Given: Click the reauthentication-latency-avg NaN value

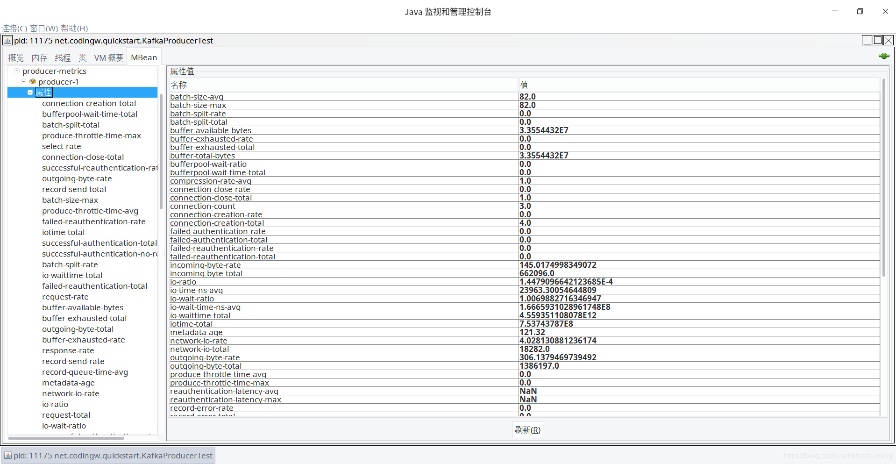Looking at the screenshot, I should tap(528, 391).
